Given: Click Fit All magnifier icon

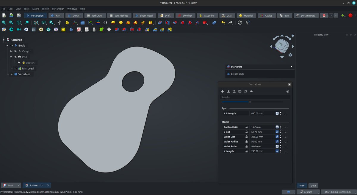Looking at the screenshot, I should click(x=4, y=23).
